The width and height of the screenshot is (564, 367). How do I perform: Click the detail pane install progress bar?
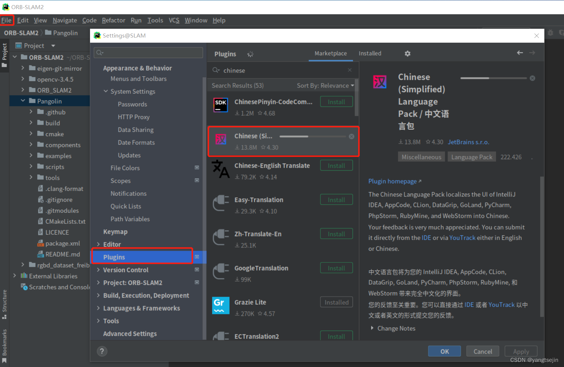[494, 78]
